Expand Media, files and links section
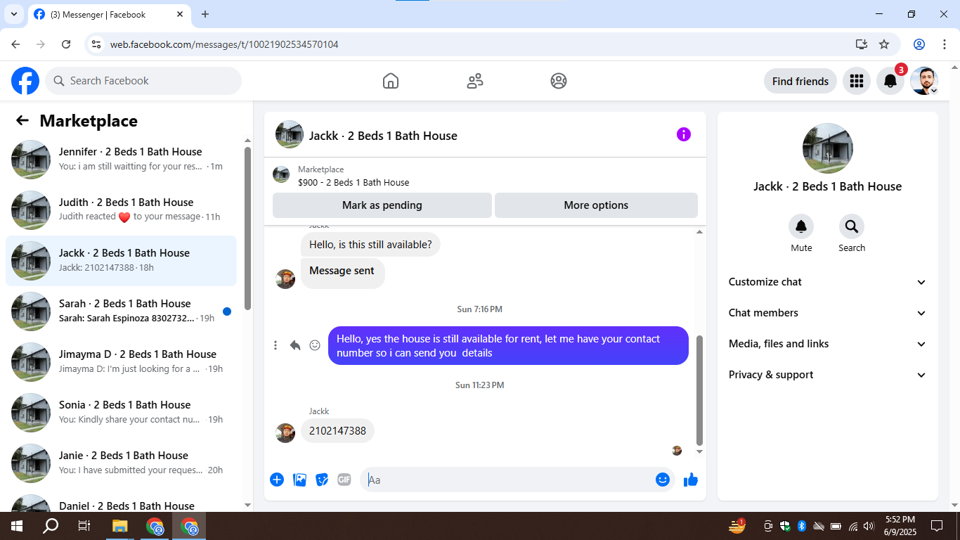Screen dimensions: 960x540 pyautogui.click(x=828, y=344)
